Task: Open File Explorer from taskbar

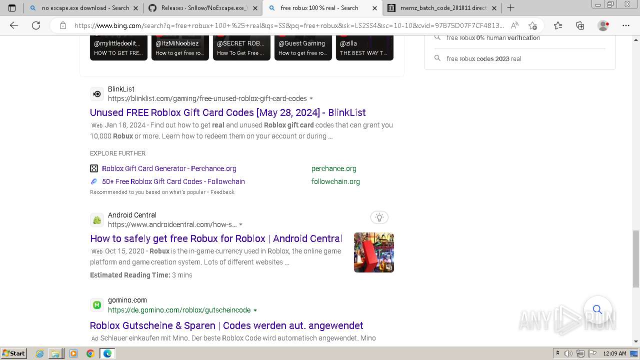Action: pyautogui.click(x=55, y=353)
